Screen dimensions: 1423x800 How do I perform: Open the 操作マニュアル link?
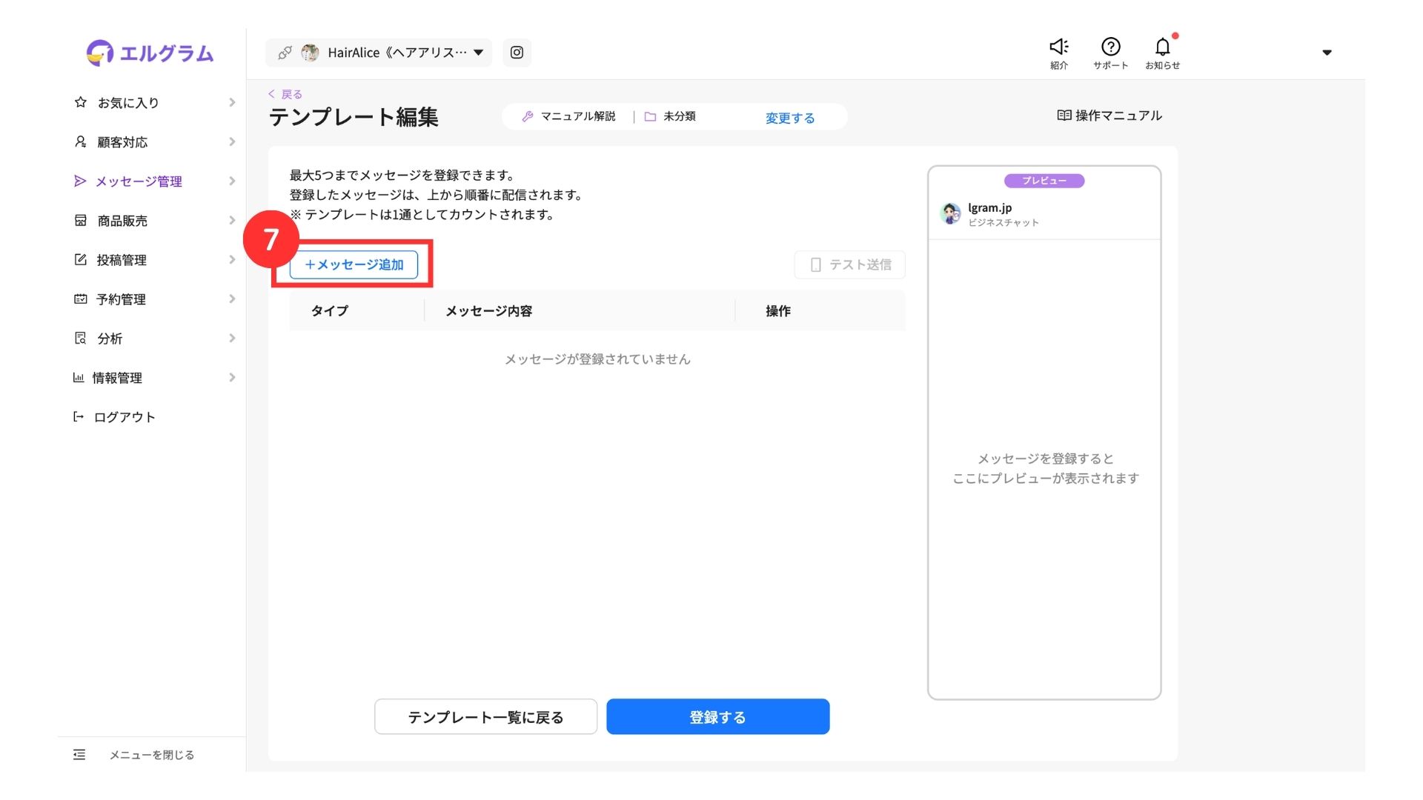1109,116
